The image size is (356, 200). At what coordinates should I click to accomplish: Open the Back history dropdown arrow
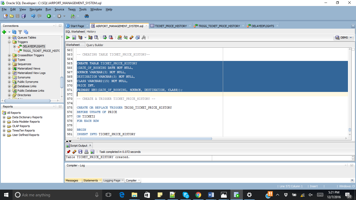click(54, 16)
